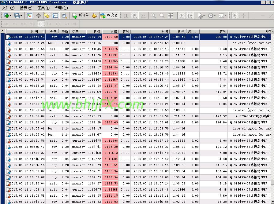
Task: Click stop loss cell 1189.50 in red
Action: [x=111, y=37]
